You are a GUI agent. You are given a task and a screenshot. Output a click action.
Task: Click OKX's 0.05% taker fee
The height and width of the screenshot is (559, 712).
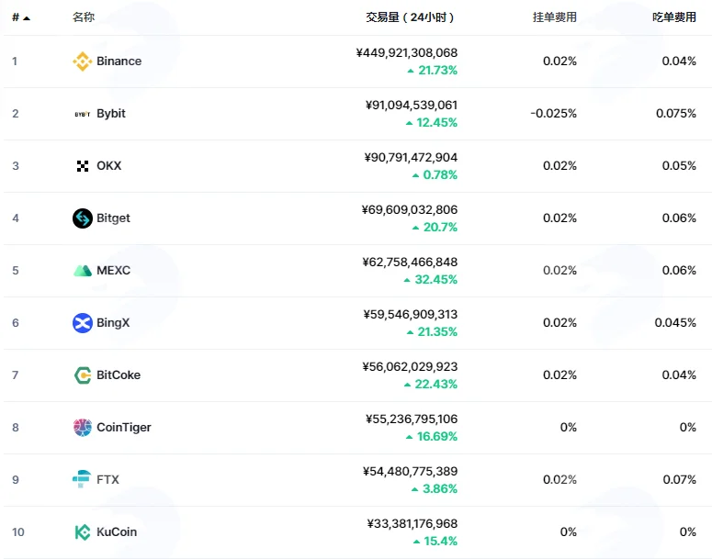pyautogui.click(x=679, y=165)
